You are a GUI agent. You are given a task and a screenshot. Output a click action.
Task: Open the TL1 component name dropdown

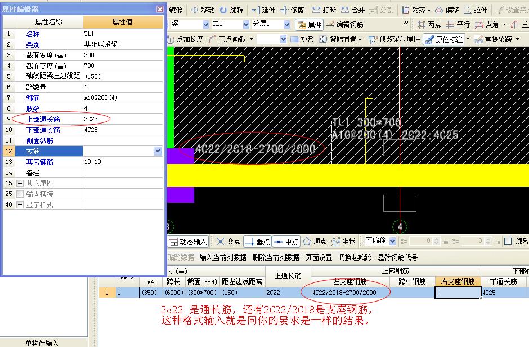[x=246, y=24]
